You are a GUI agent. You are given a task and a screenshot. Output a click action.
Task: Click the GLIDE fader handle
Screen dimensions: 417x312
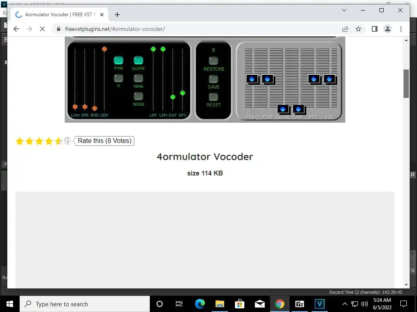pos(283,109)
